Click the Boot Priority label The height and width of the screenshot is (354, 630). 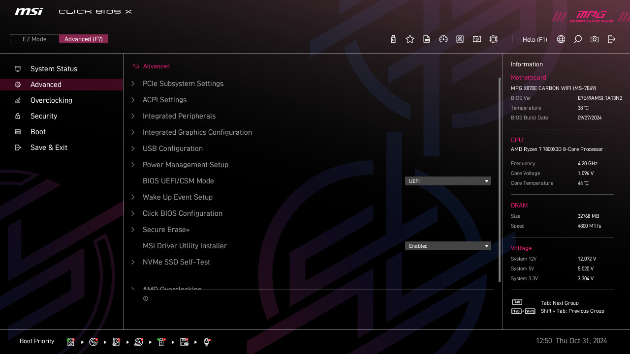(37, 341)
